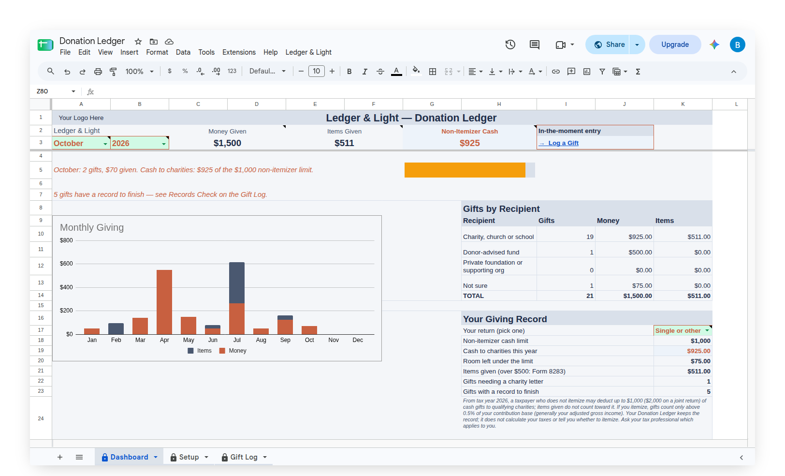Add a new sheet plus button
The height and width of the screenshot is (476, 785).
[60, 457]
